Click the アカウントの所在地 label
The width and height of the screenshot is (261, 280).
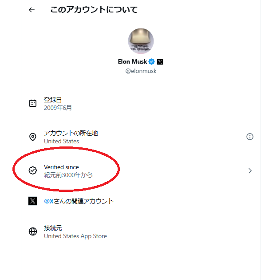pos(71,133)
